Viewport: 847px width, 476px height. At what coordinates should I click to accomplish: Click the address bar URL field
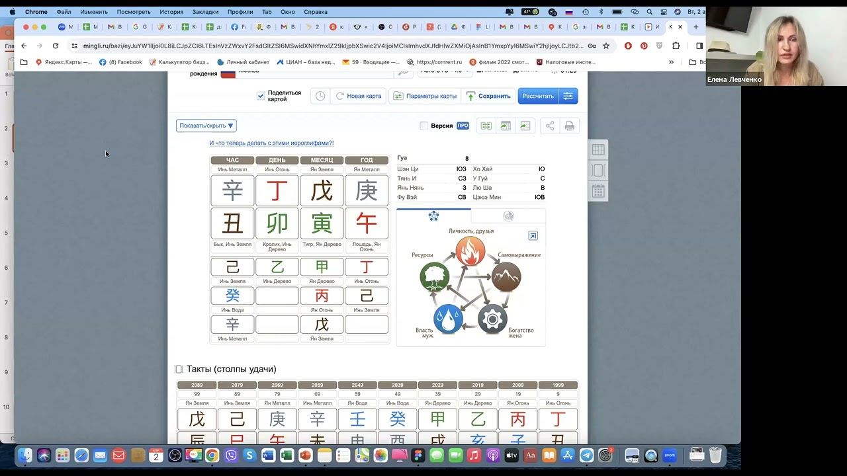334,46
